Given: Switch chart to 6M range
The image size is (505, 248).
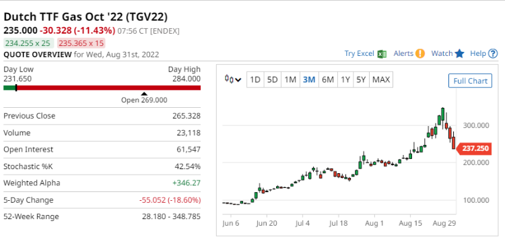Looking at the screenshot, I should click(x=328, y=80).
